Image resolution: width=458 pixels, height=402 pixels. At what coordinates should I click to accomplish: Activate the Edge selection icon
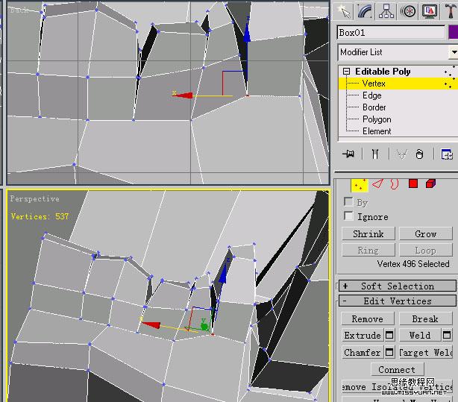click(377, 183)
